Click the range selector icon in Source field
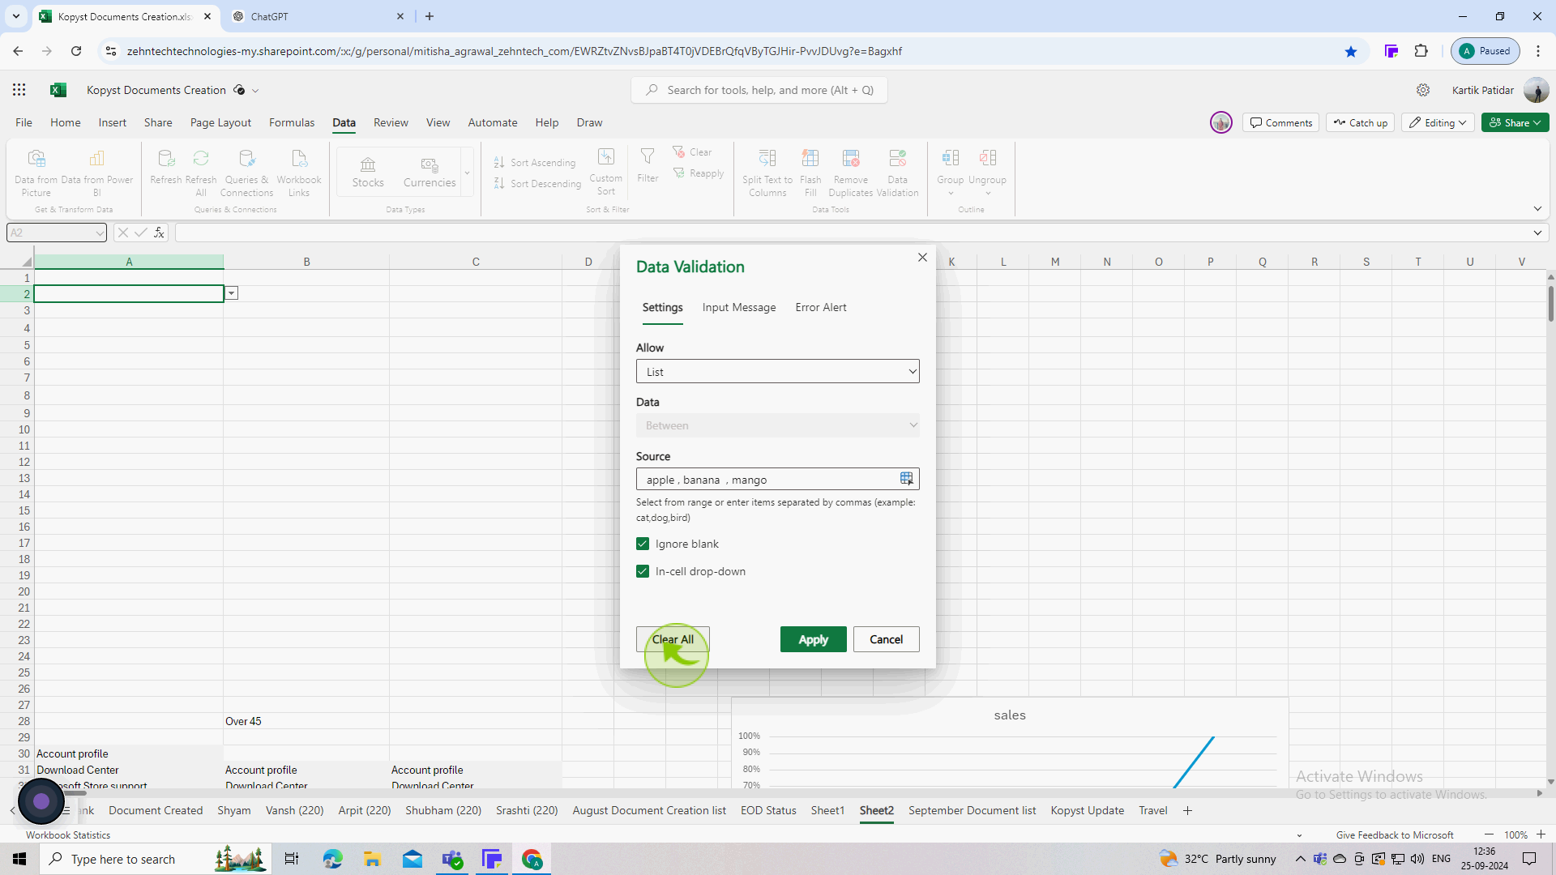Viewport: 1556px width, 875px height. [x=906, y=479]
